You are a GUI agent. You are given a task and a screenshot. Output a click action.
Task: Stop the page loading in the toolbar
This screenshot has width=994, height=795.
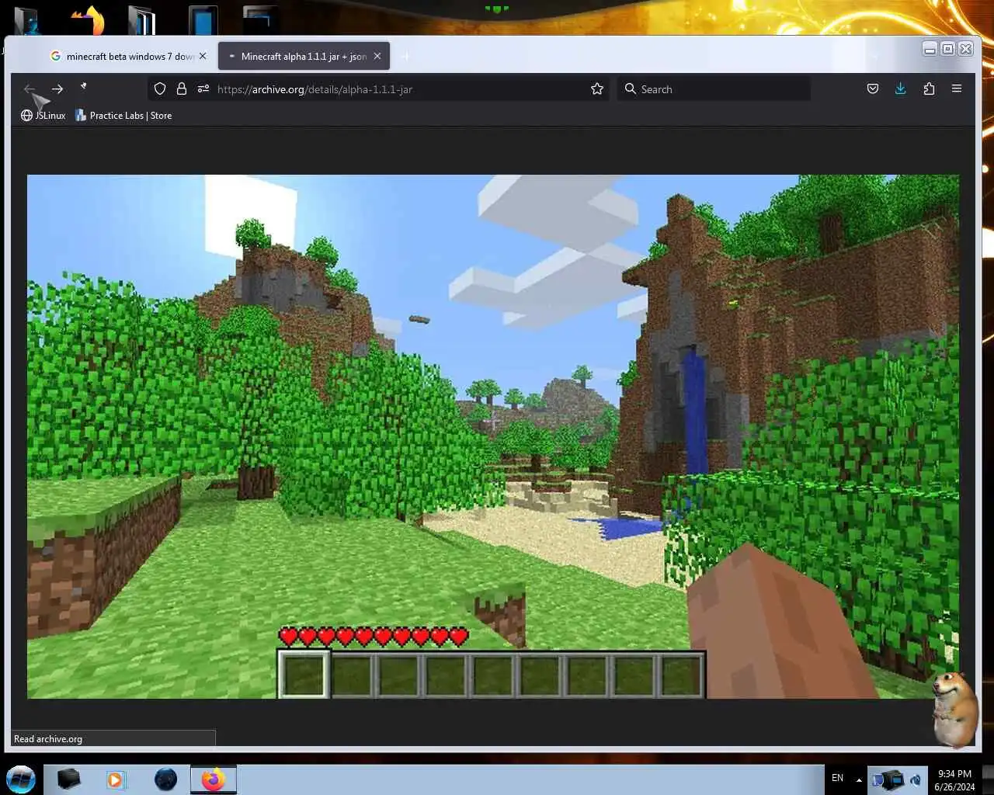coord(84,87)
